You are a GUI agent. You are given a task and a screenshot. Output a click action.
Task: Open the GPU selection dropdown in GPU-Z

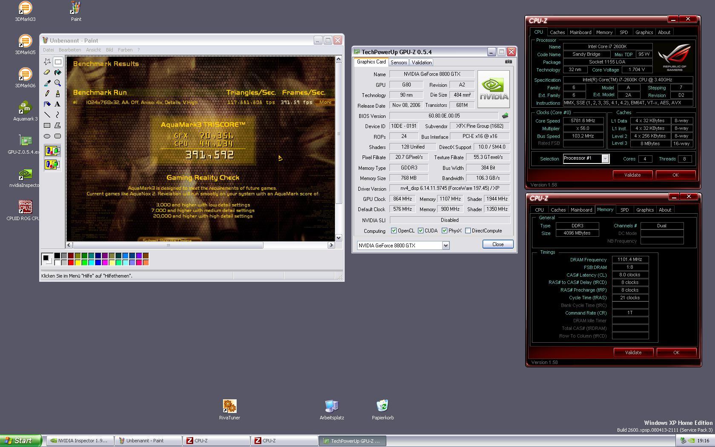(x=446, y=246)
